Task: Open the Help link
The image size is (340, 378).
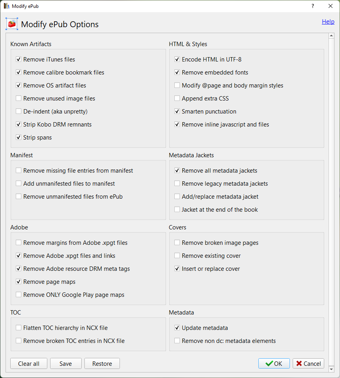Action: tap(328, 22)
